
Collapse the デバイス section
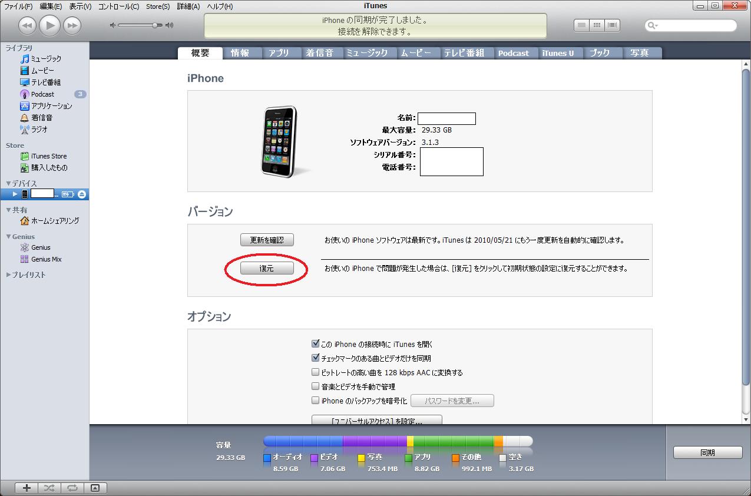point(8,183)
